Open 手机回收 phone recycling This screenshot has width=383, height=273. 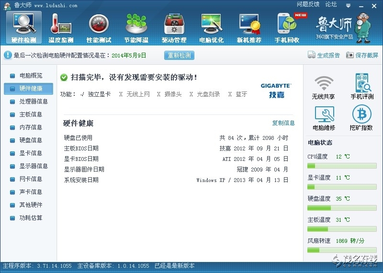coord(287,28)
